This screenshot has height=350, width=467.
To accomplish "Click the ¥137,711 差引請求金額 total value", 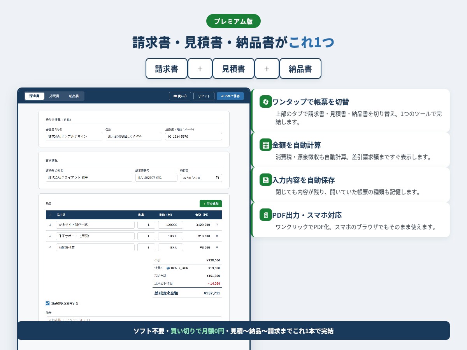I will pos(212,293).
